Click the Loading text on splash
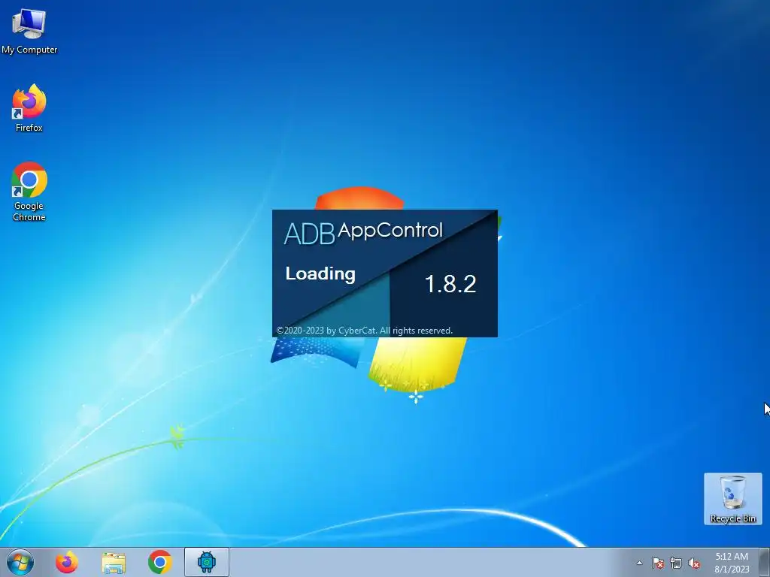770x577 pixels. point(320,273)
